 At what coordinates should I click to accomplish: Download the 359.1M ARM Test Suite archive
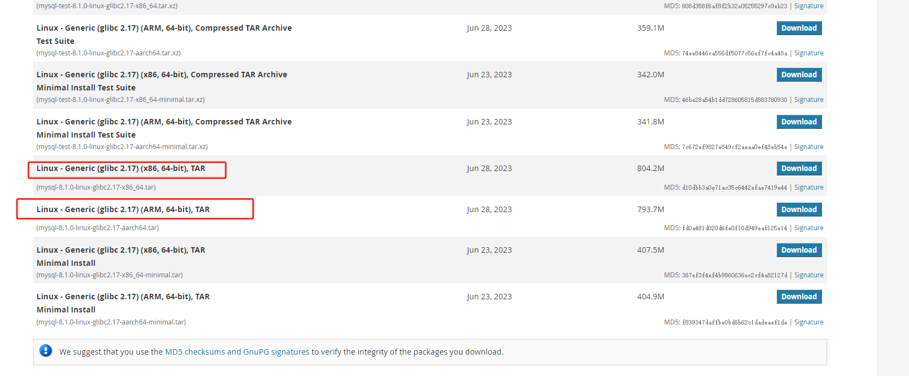point(799,28)
